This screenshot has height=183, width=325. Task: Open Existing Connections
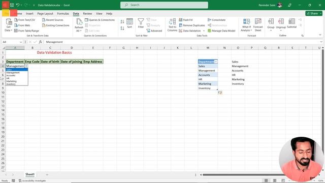tap(55, 25)
